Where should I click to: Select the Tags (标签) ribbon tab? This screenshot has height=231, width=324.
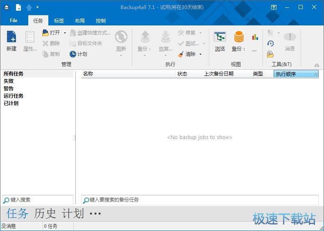pyautogui.click(x=59, y=21)
